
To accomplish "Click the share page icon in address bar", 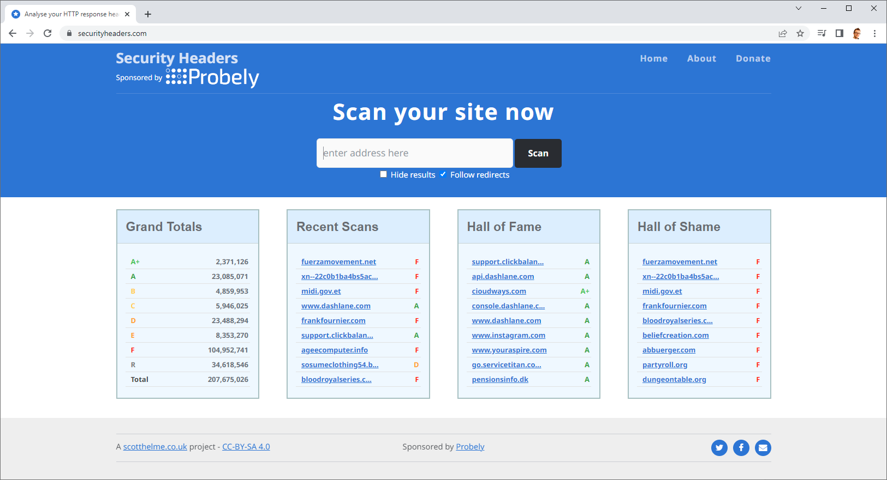I will [783, 33].
